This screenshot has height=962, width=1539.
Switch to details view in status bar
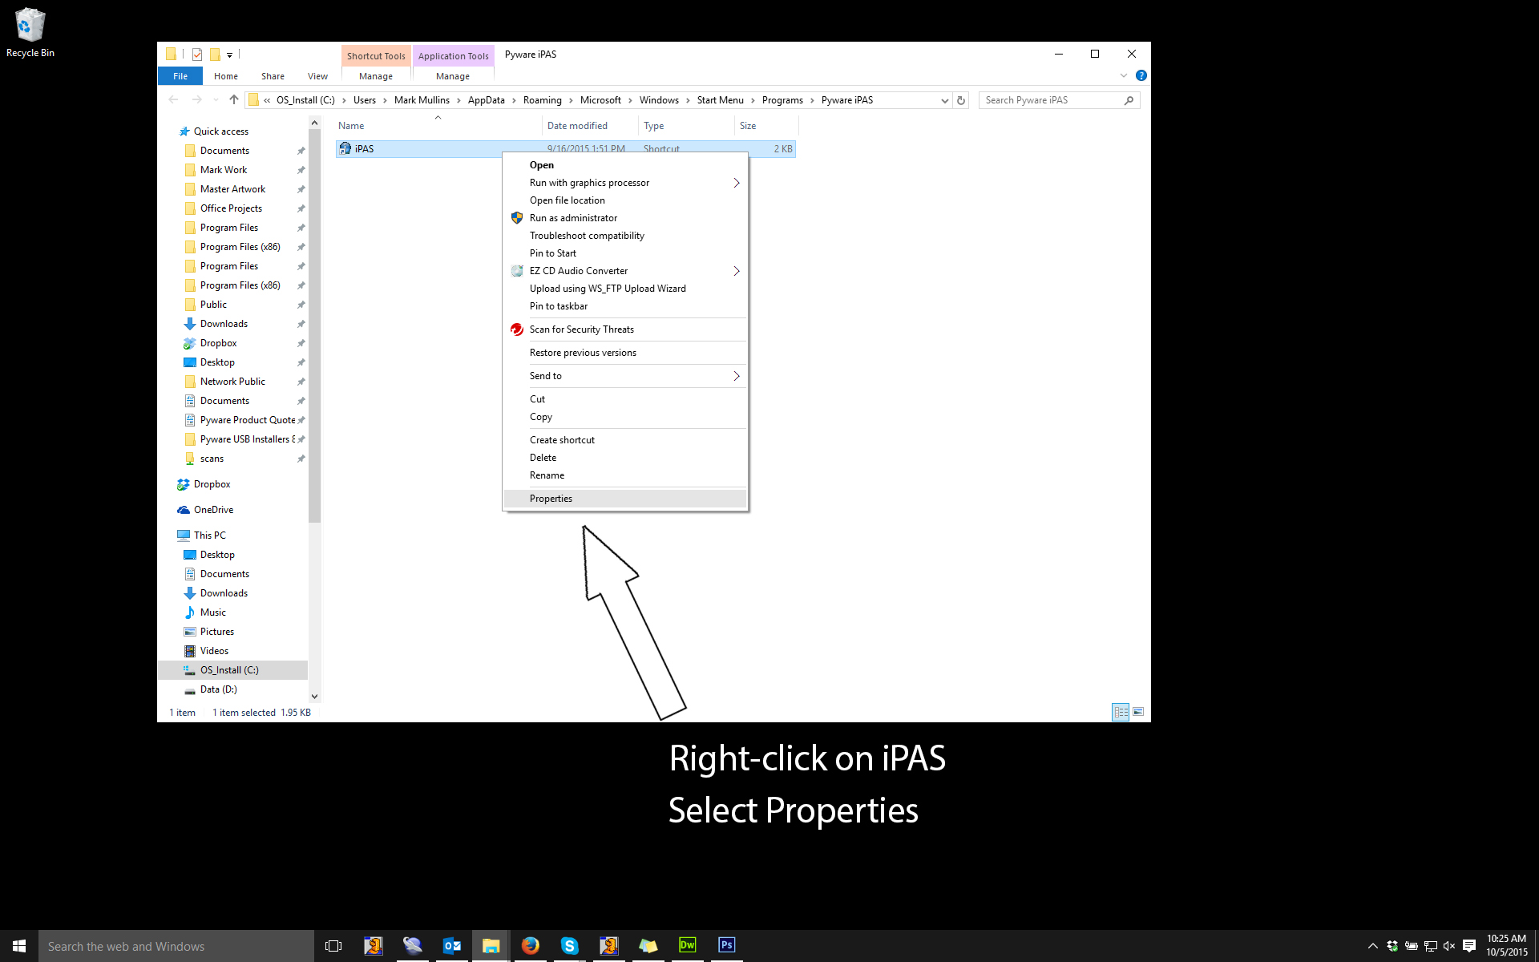click(1121, 712)
